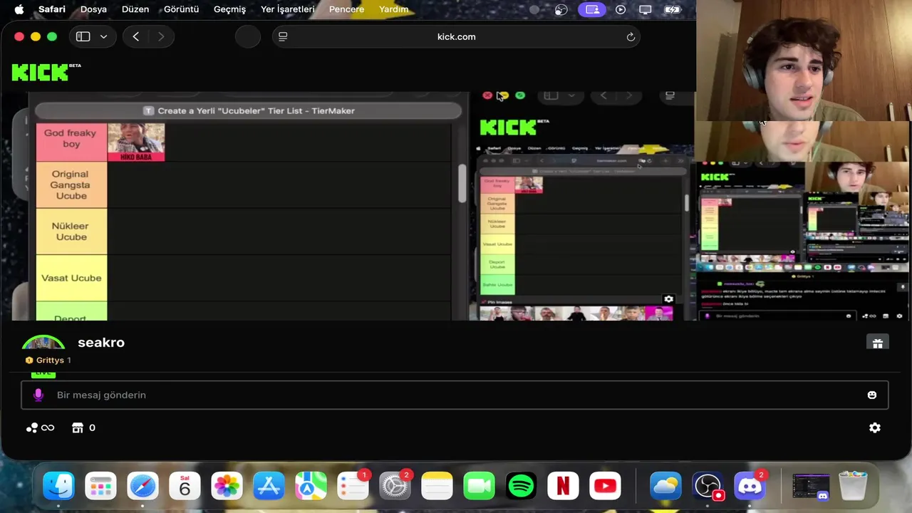Open App Store from the Dock
Image resolution: width=912 pixels, height=513 pixels.
(x=269, y=487)
